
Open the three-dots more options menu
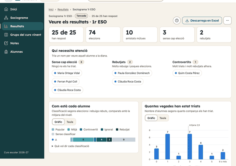pyautogui.click(x=228, y=21)
